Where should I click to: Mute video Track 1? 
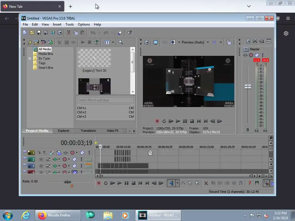pos(82,153)
